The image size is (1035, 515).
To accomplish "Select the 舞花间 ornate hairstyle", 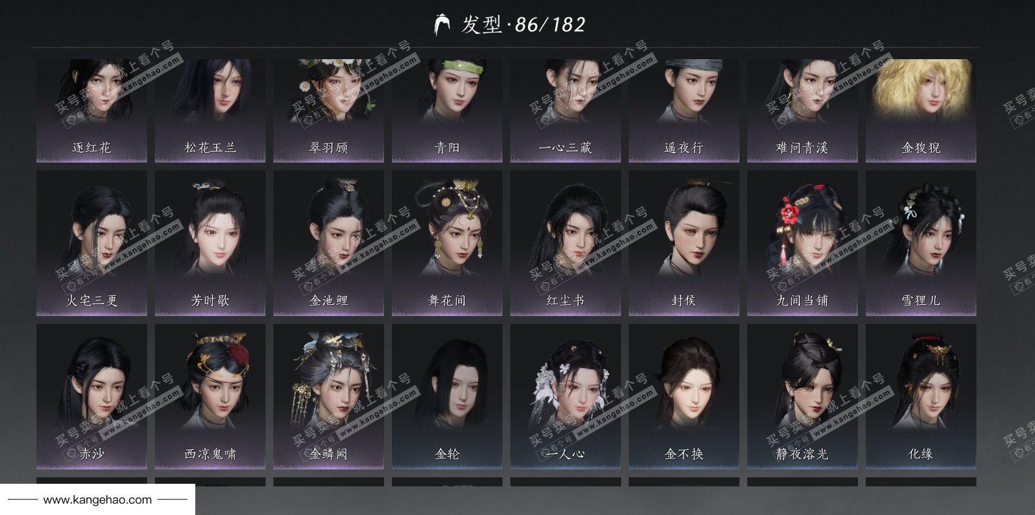I will click(x=447, y=243).
